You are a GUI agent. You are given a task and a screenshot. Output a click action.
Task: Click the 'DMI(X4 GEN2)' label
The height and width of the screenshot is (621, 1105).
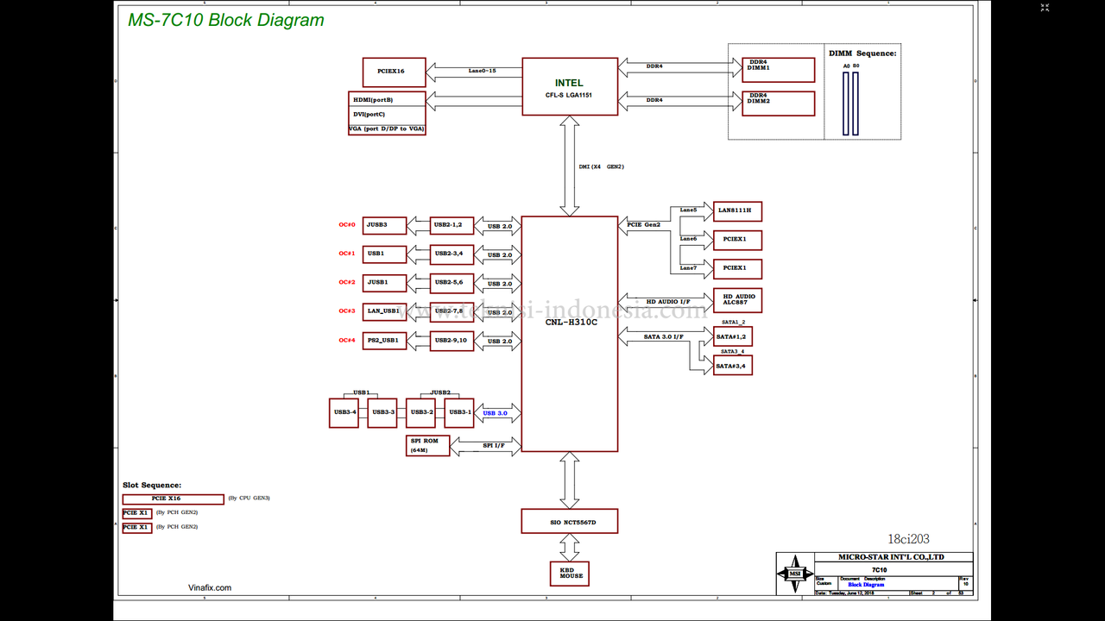(601, 166)
